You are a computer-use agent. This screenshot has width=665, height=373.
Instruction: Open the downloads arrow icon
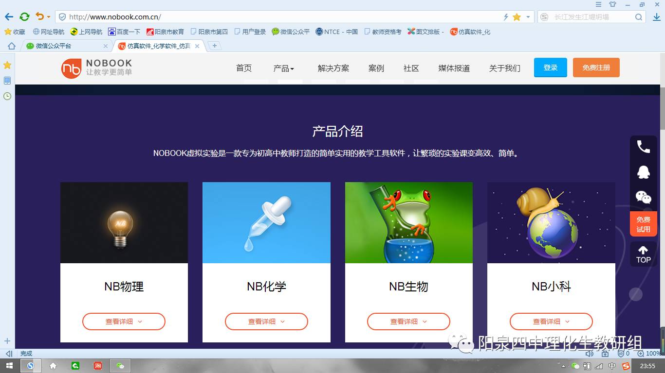click(656, 17)
